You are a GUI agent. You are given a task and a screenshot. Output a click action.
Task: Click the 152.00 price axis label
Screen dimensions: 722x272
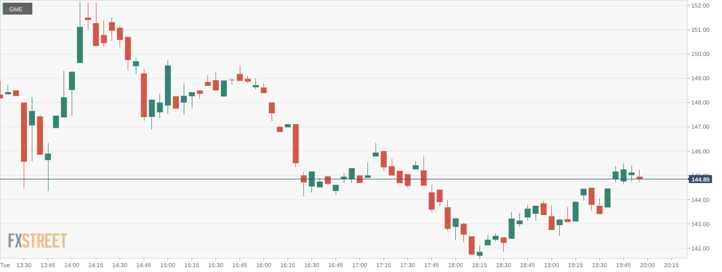pos(700,5)
